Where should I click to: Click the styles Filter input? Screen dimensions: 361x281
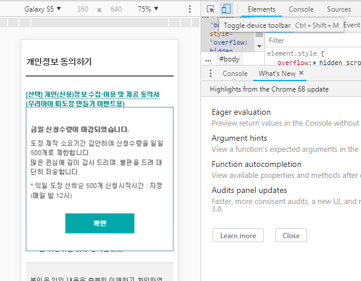[x=313, y=41]
